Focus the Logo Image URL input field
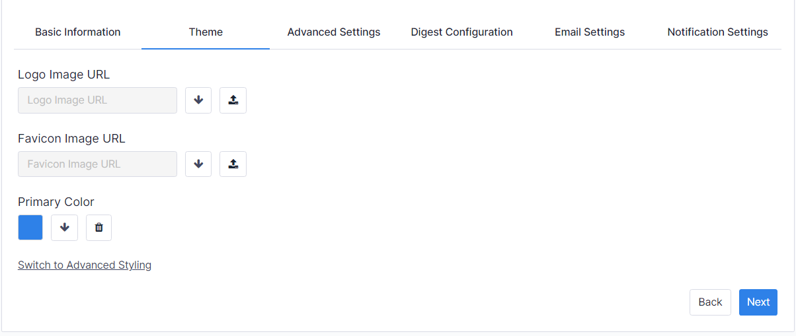796x336 pixels. 97,100
